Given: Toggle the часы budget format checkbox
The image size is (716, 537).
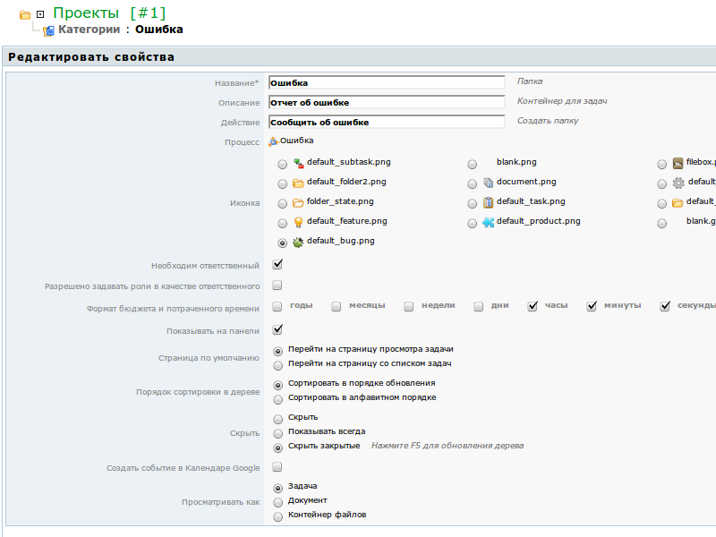Looking at the screenshot, I should click(533, 306).
